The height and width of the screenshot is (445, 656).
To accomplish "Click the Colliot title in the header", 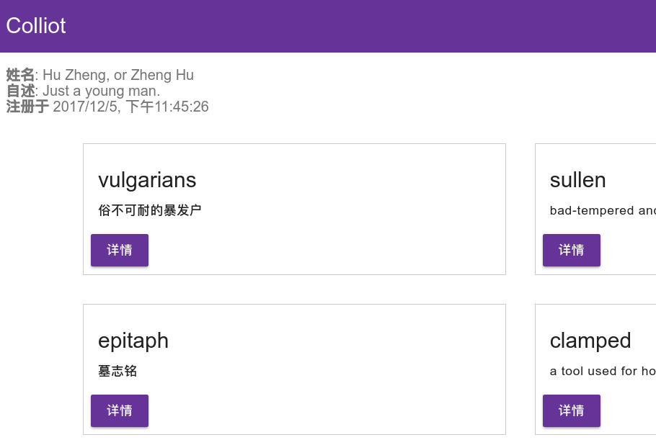I will [x=36, y=26].
